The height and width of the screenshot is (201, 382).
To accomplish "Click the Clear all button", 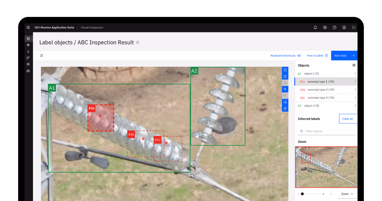I will coord(348,119).
